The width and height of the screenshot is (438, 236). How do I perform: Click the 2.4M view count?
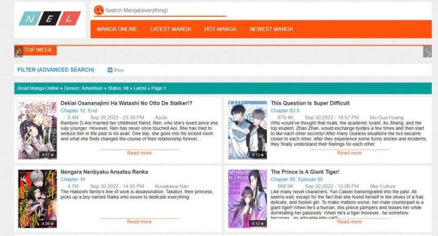click(73, 117)
